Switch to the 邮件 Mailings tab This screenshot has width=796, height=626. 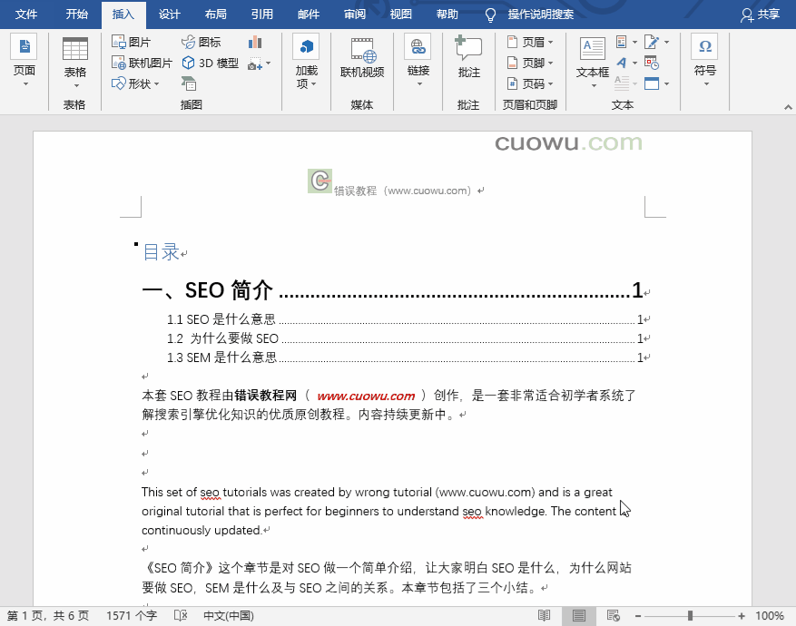(309, 15)
